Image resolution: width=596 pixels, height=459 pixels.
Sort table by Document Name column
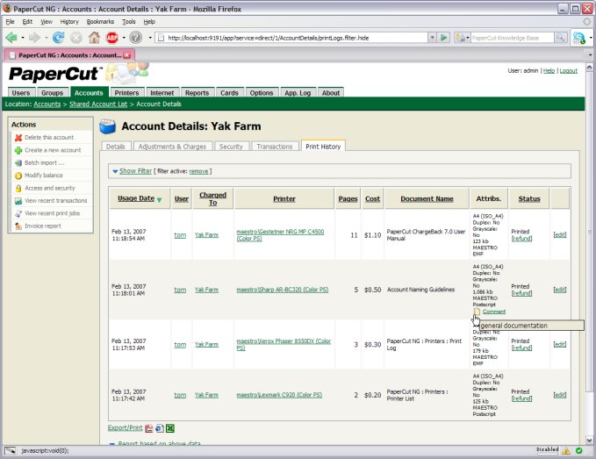click(427, 198)
